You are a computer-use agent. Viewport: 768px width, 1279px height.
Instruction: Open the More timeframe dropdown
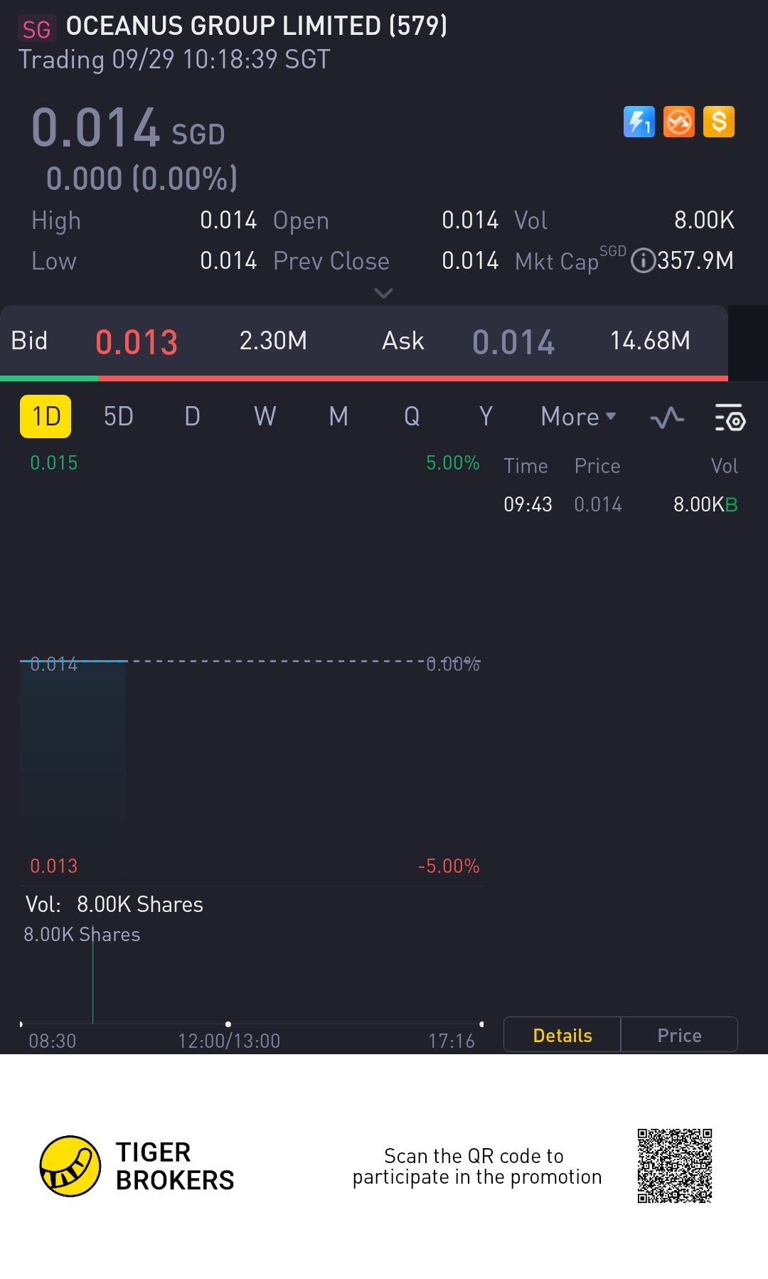[577, 417]
